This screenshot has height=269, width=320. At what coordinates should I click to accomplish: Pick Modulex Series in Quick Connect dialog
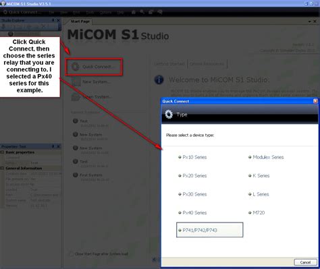266,157
